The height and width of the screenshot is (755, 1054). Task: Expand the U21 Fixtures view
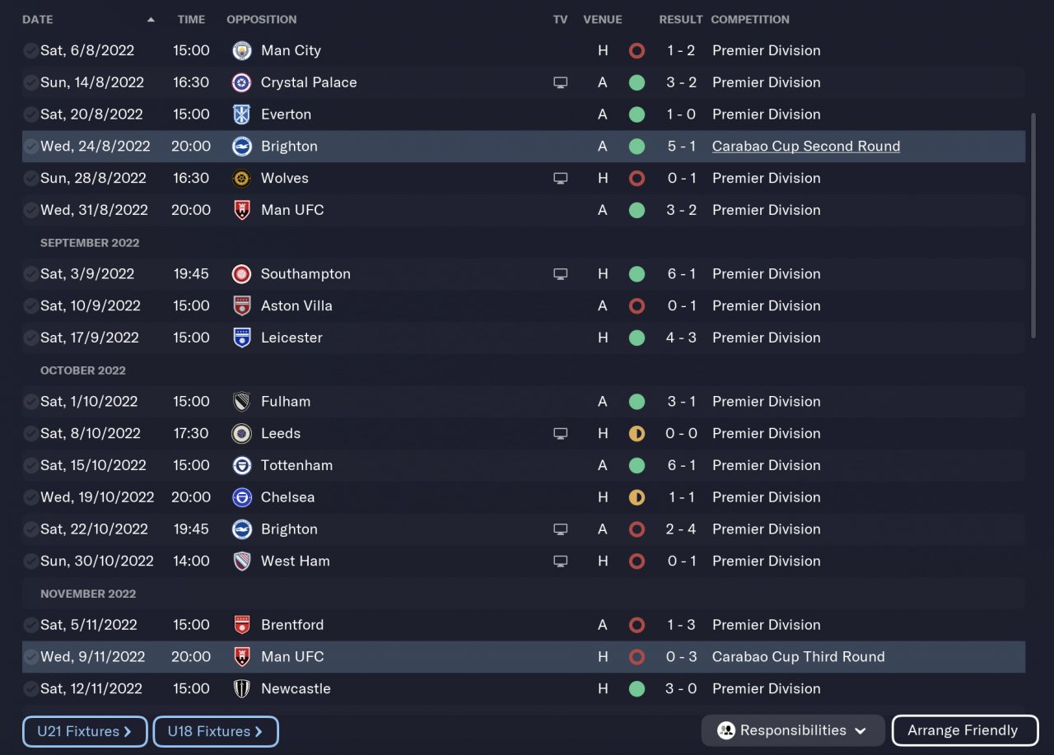tap(85, 731)
